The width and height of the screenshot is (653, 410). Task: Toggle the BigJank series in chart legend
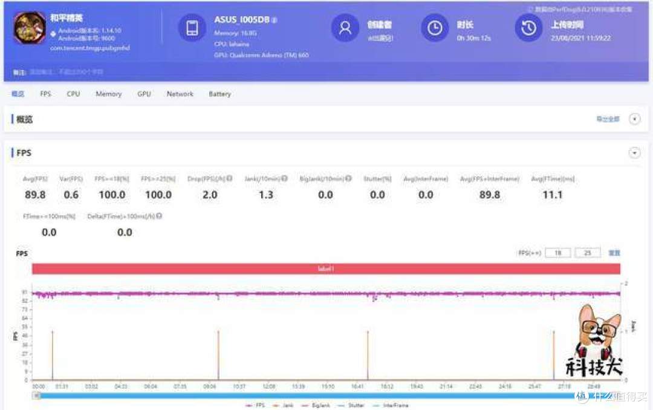point(315,405)
